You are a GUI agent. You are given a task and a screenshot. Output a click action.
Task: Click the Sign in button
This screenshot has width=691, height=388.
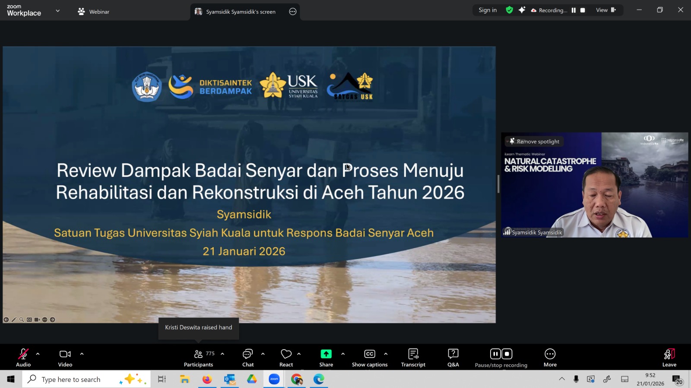488,10
